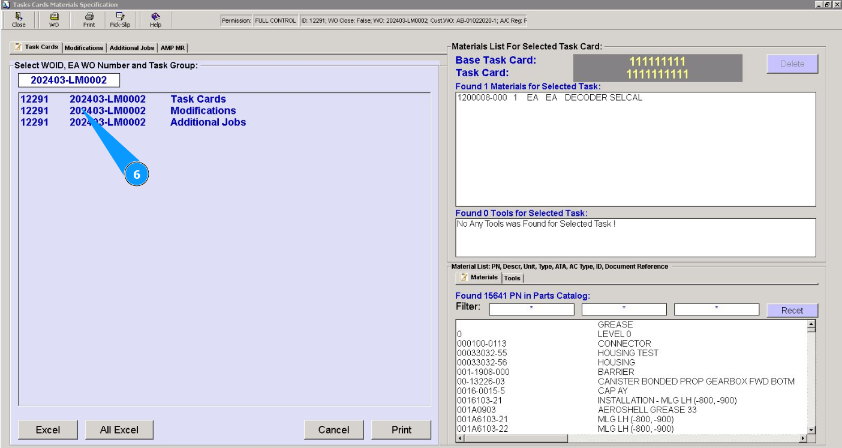Screen dimensions: 842x448
Task: Click the parts catalog scroll-up arrow
Action: (x=811, y=325)
